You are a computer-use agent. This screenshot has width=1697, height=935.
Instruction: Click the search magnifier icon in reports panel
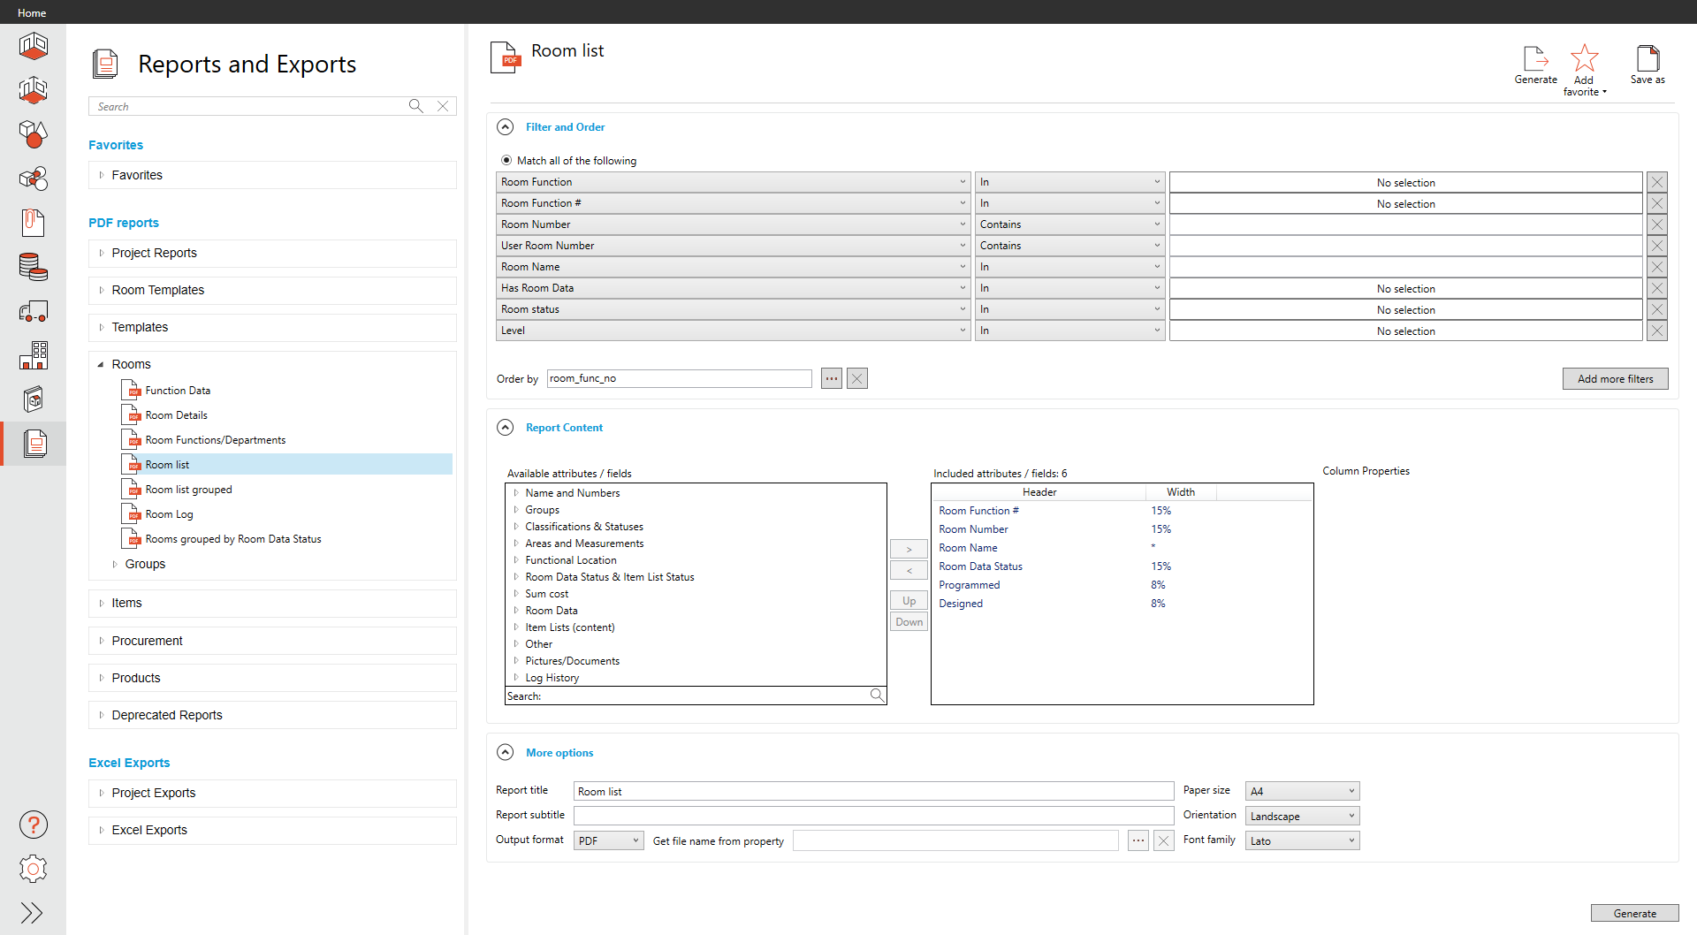pyautogui.click(x=415, y=106)
